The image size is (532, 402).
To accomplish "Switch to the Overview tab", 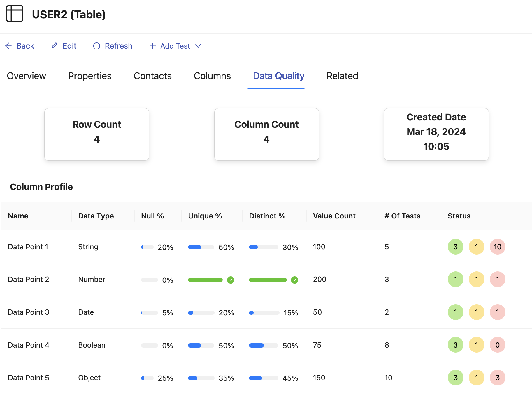I will pos(27,76).
